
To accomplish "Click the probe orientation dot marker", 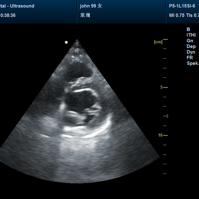I will [x=66, y=42].
